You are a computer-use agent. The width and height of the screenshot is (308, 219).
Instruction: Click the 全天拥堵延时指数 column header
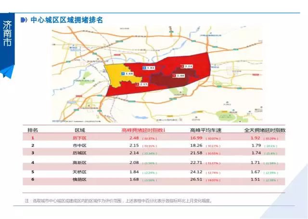point(265,130)
